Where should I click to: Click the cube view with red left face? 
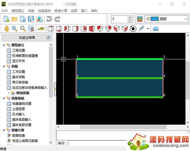point(67,29)
